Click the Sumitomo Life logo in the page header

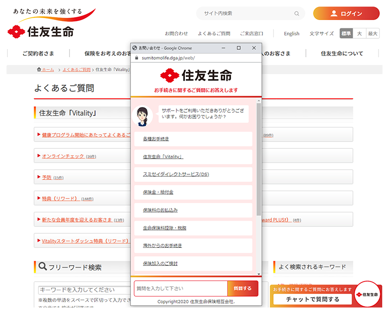pyautogui.click(x=41, y=31)
